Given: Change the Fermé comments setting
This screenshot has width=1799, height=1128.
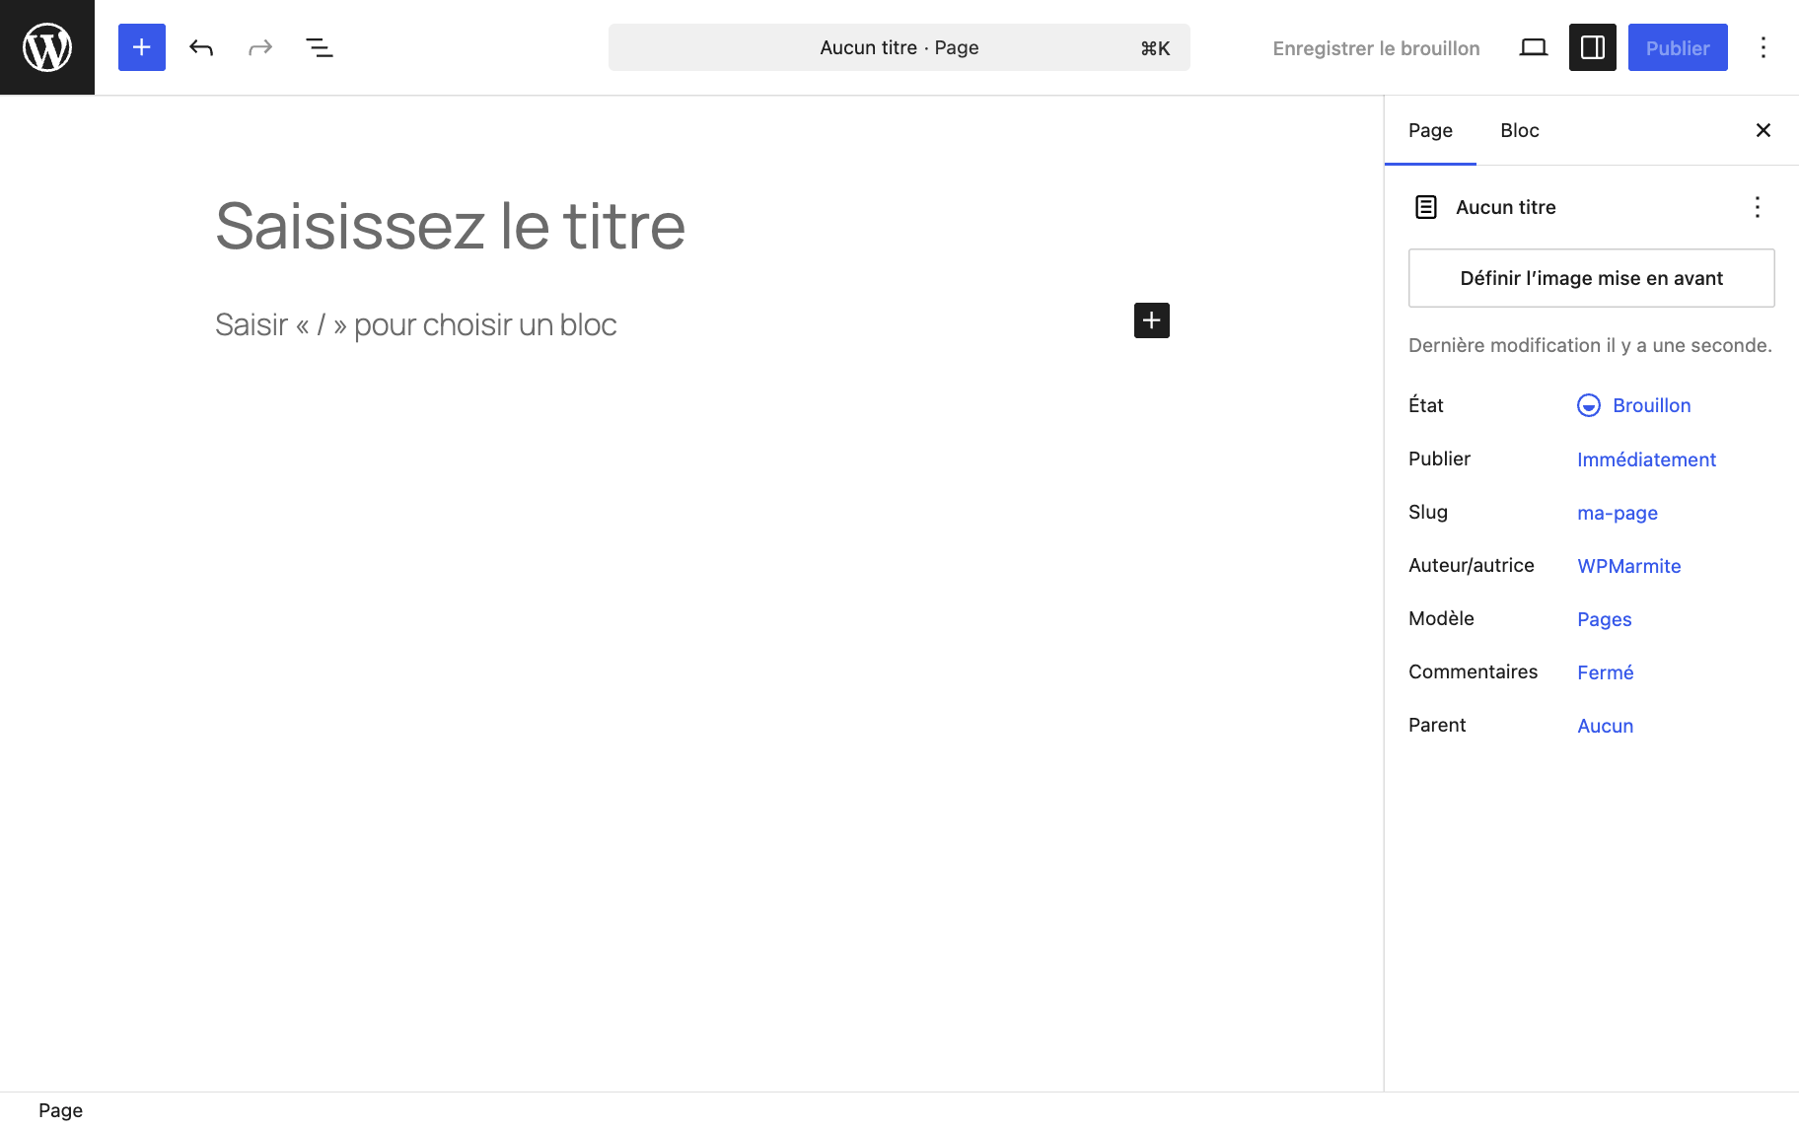Looking at the screenshot, I should [1606, 672].
